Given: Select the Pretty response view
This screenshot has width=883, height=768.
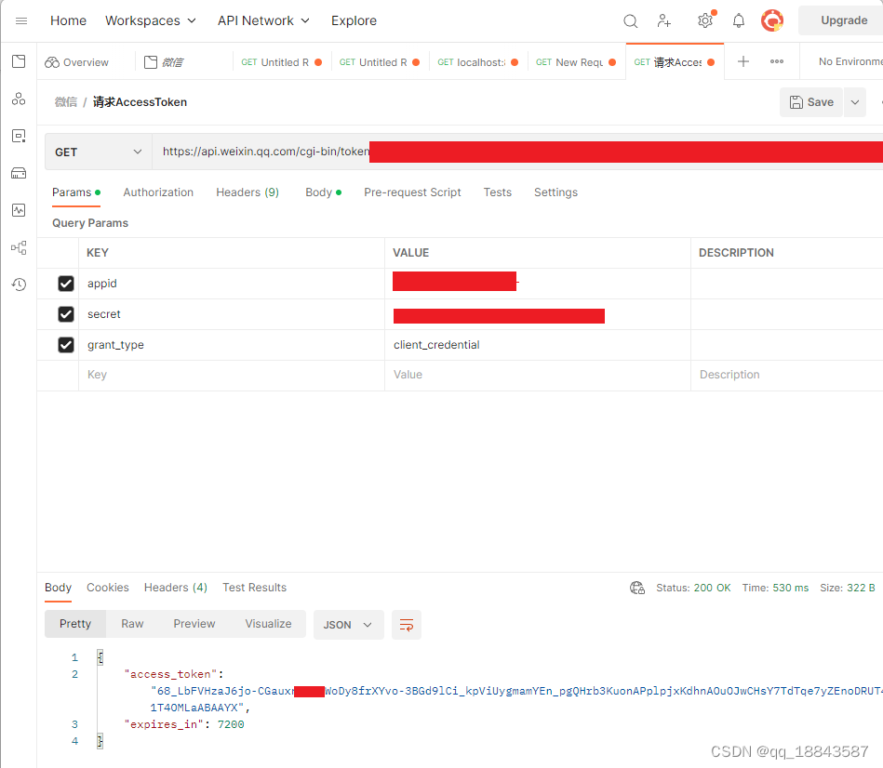Looking at the screenshot, I should pos(74,624).
